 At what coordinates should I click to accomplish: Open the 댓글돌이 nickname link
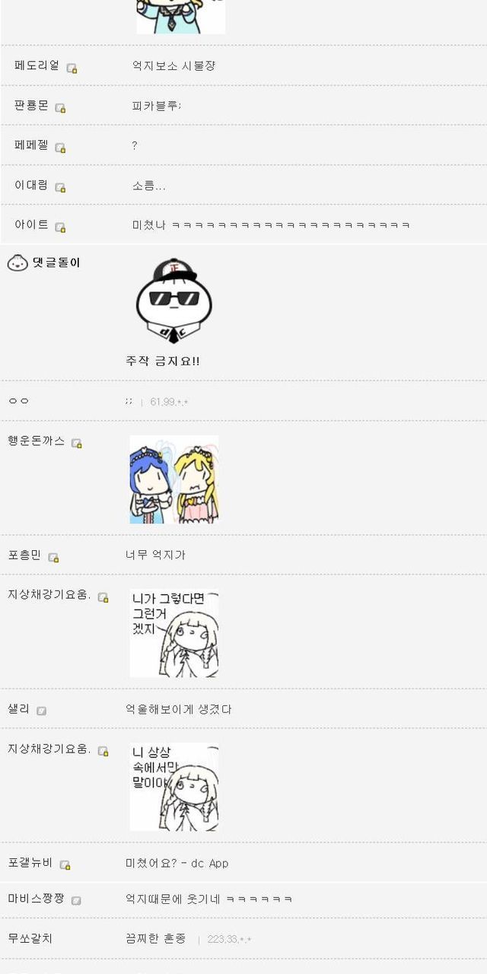pyautogui.click(x=56, y=263)
